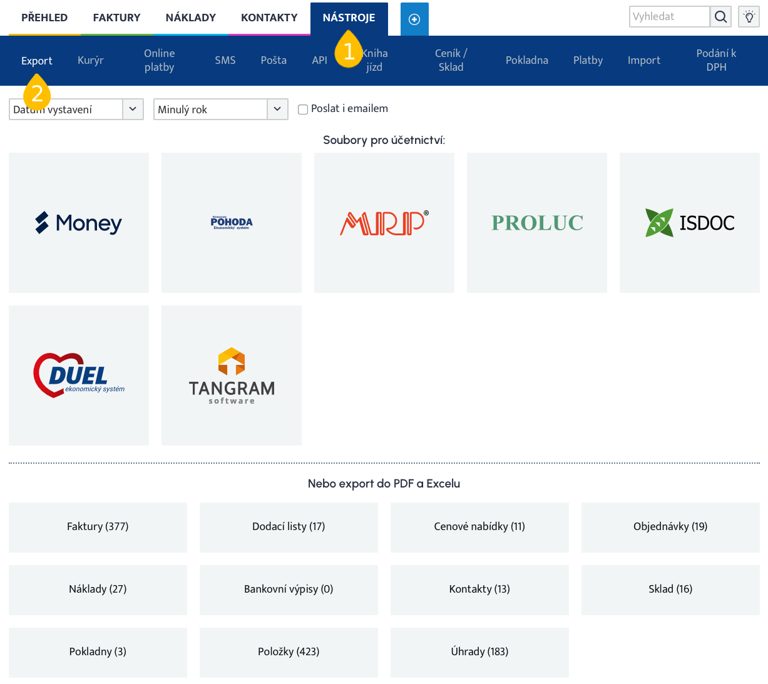768x684 pixels.
Task: Open the Datum vystavení dropdown
Action: point(76,110)
